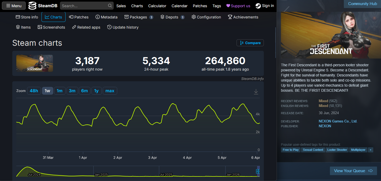Sign in with the Steam button

tap(265, 6)
